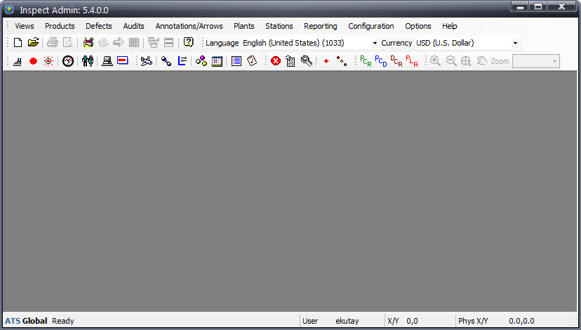Click the dark red DCR icon
581x330 pixels.
396,61
